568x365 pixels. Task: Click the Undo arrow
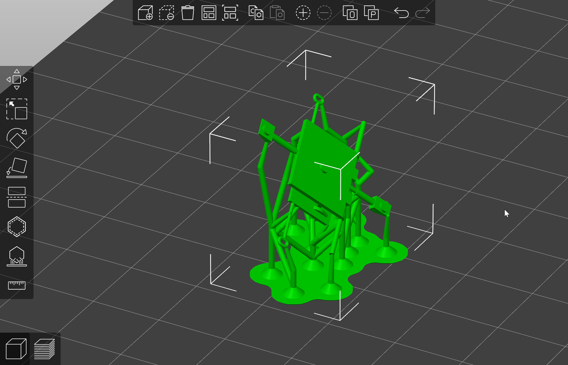(401, 13)
